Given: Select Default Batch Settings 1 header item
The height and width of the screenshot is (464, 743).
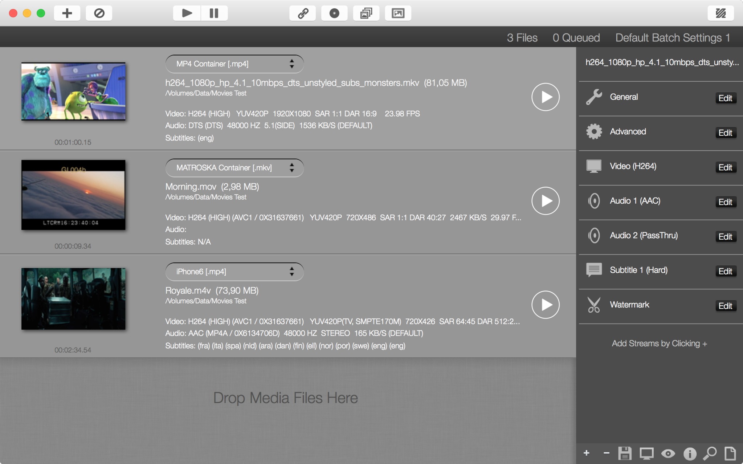Looking at the screenshot, I should point(673,38).
